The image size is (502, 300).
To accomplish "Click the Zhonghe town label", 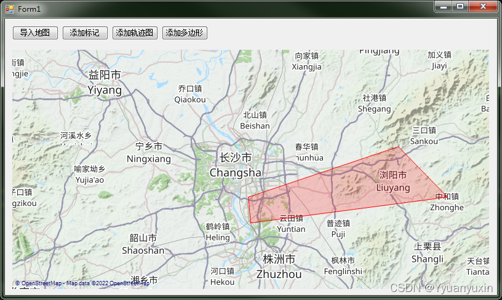I will (447, 202).
